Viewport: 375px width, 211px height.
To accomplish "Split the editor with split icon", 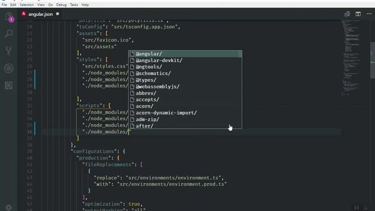I will [x=358, y=14].
